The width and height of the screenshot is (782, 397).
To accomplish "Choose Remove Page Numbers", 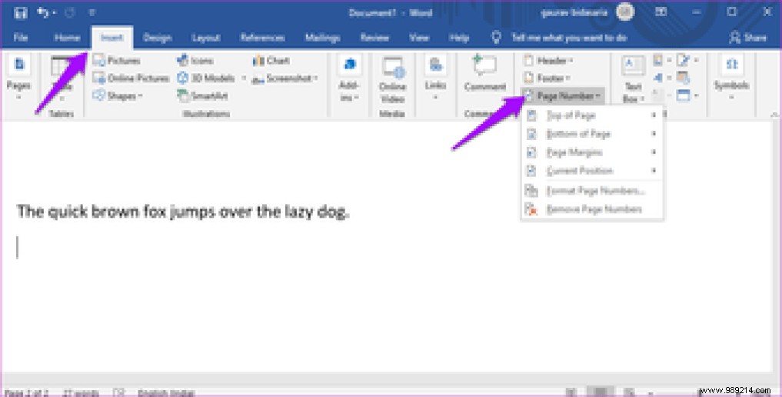I will pyautogui.click(x=592, y=209).
